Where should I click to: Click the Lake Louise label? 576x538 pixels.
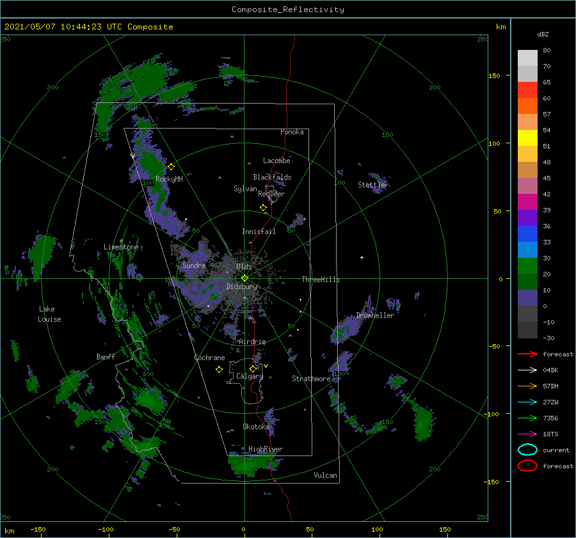tap(49, 314)
